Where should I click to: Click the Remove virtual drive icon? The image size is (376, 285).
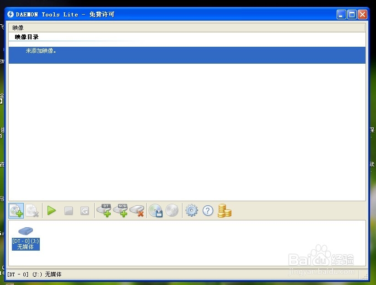(137, 211)
